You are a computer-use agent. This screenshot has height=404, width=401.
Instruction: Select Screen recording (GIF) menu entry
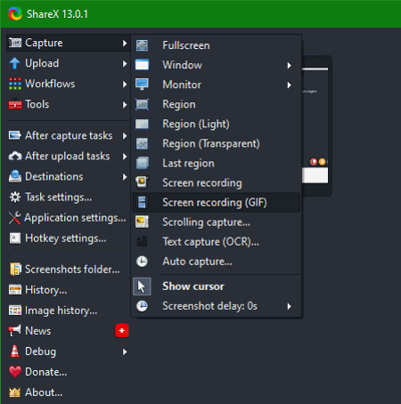[217, 203]
